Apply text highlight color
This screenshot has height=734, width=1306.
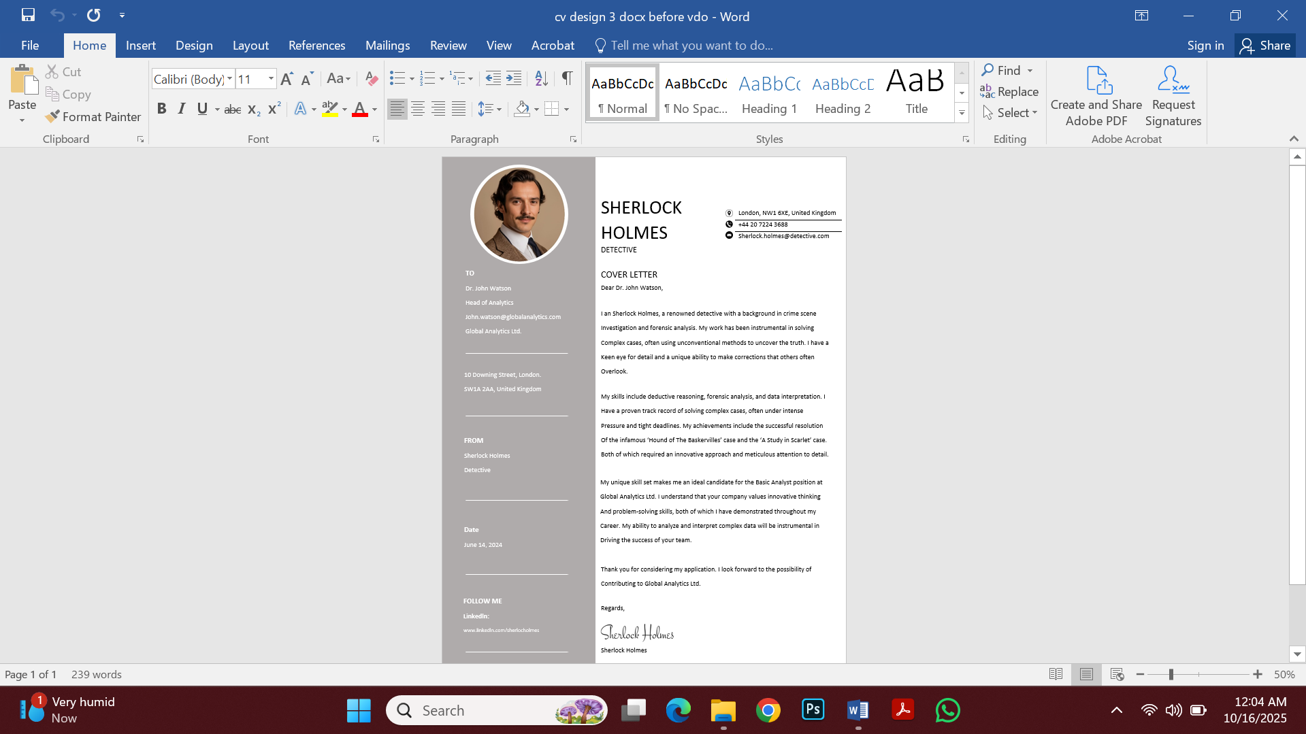tap(329, 109)
